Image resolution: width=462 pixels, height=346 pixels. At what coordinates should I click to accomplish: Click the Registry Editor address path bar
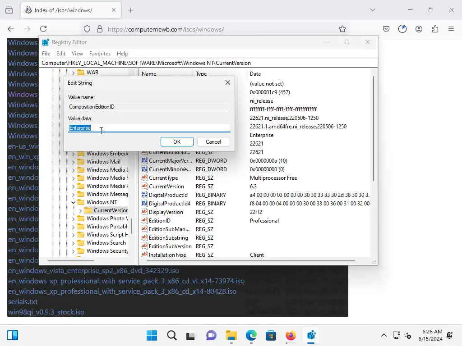(208, 63)
